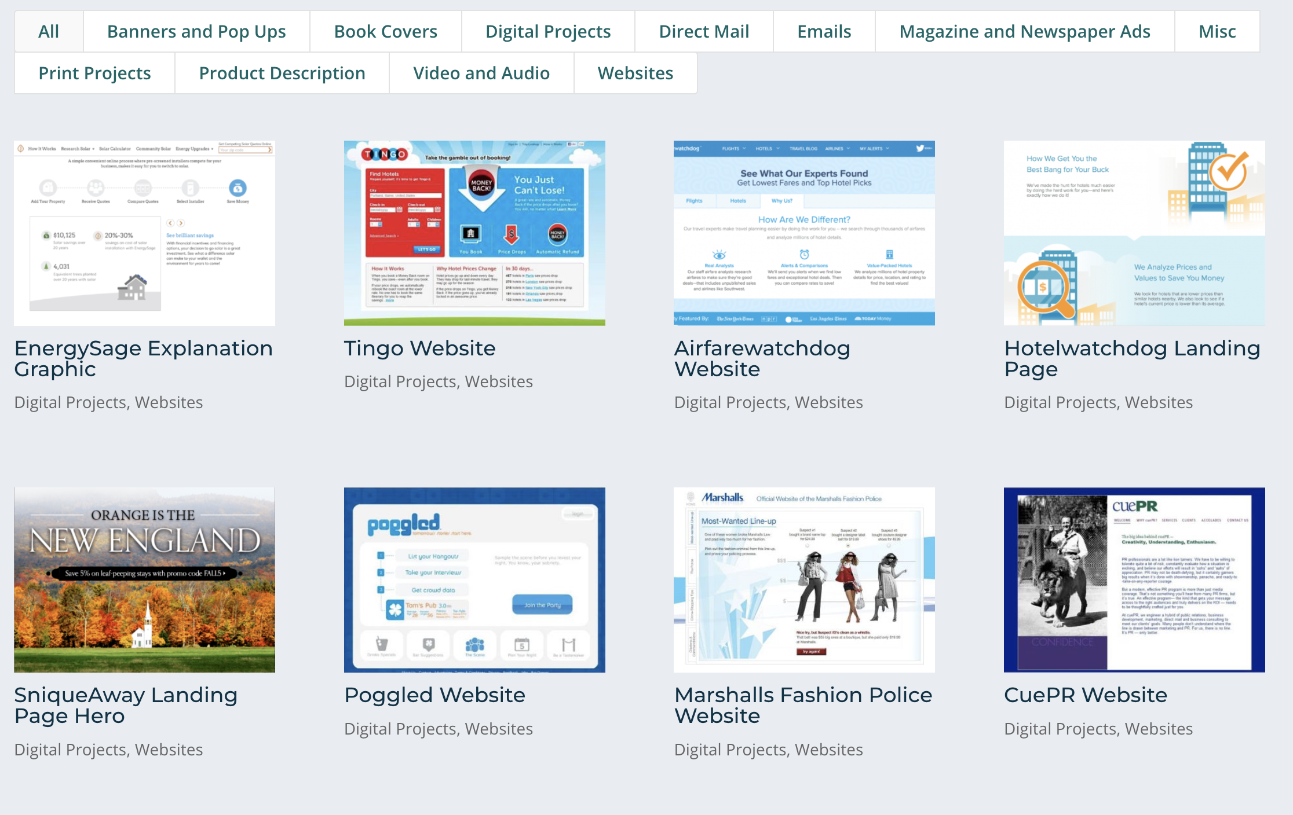Image resolution: width=1293 pixels, height=815 pixels.
Task: Click Digital Projects under CuePR Website
Action: click(1061, 729)
